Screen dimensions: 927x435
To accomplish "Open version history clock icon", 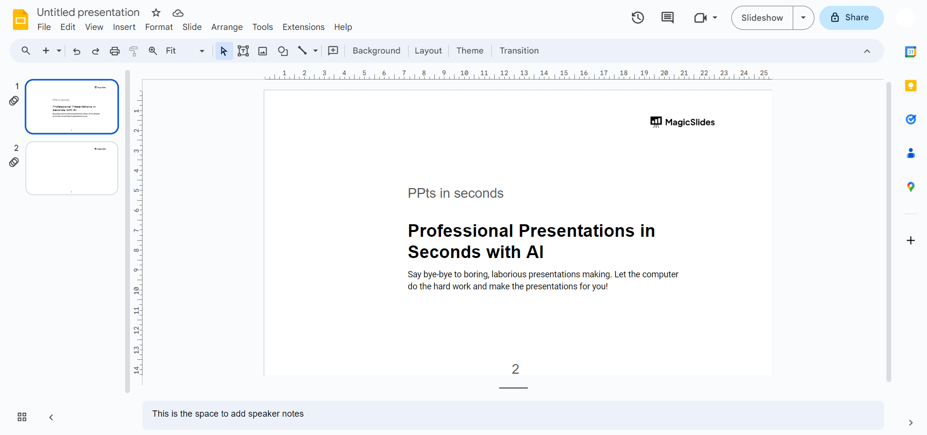I will (638, 18).
